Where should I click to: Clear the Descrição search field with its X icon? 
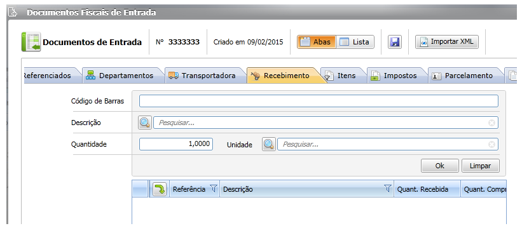pyautogui.click(x=491, y=123)
